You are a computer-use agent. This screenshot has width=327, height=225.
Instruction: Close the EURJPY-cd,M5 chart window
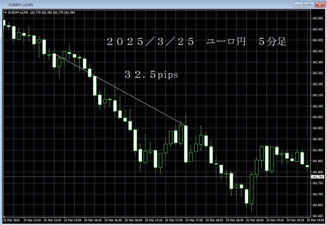coord(320,5)
